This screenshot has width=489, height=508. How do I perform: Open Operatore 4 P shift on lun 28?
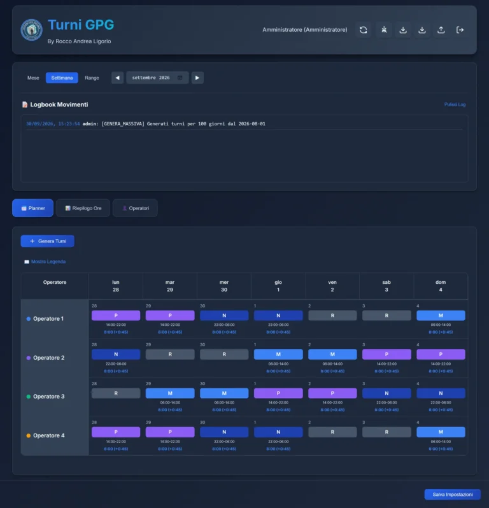click(116, 432)
